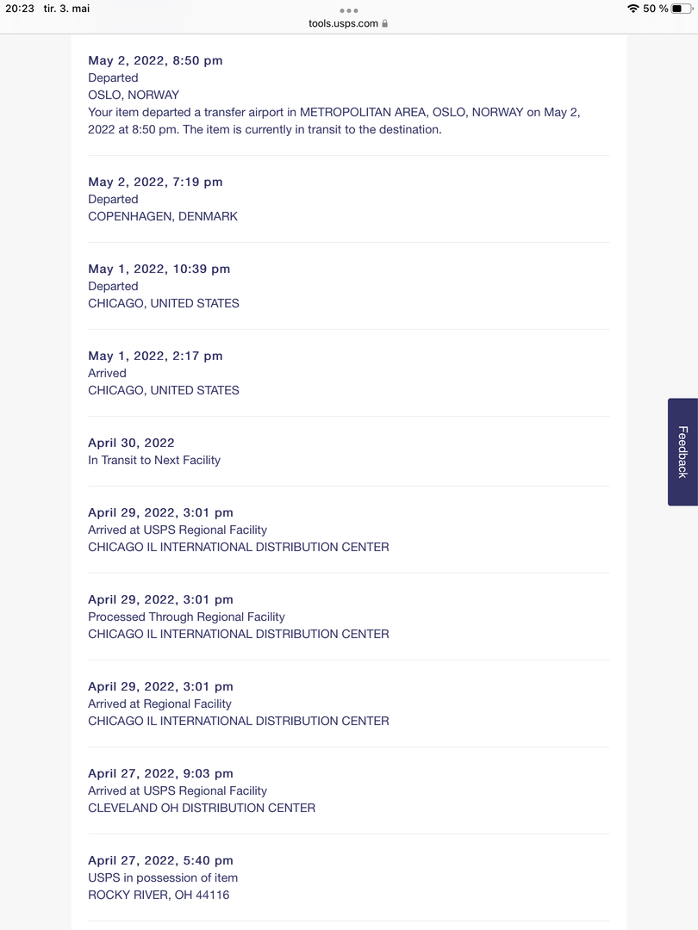
Task: Select the In Transit to Next Facility entry
Action: click(x=348, y=451)
